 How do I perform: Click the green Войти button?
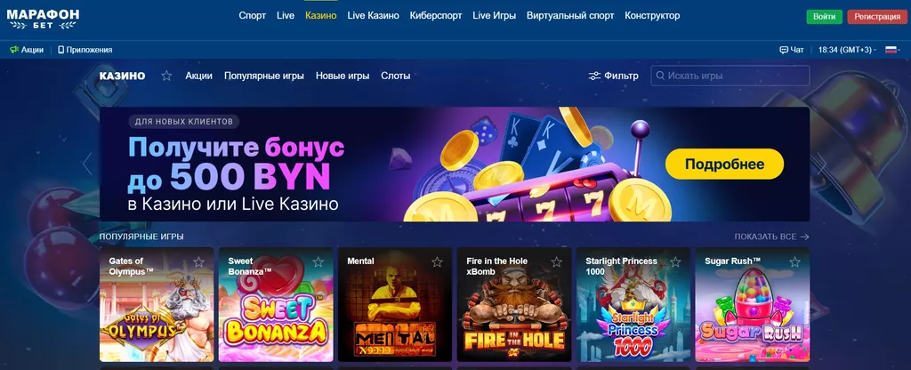tap(824, 16)
